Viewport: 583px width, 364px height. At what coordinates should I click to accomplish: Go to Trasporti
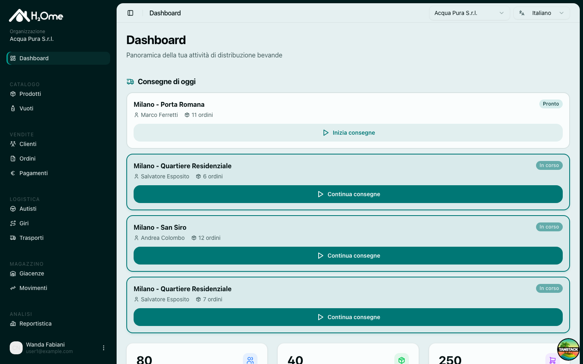58,238
